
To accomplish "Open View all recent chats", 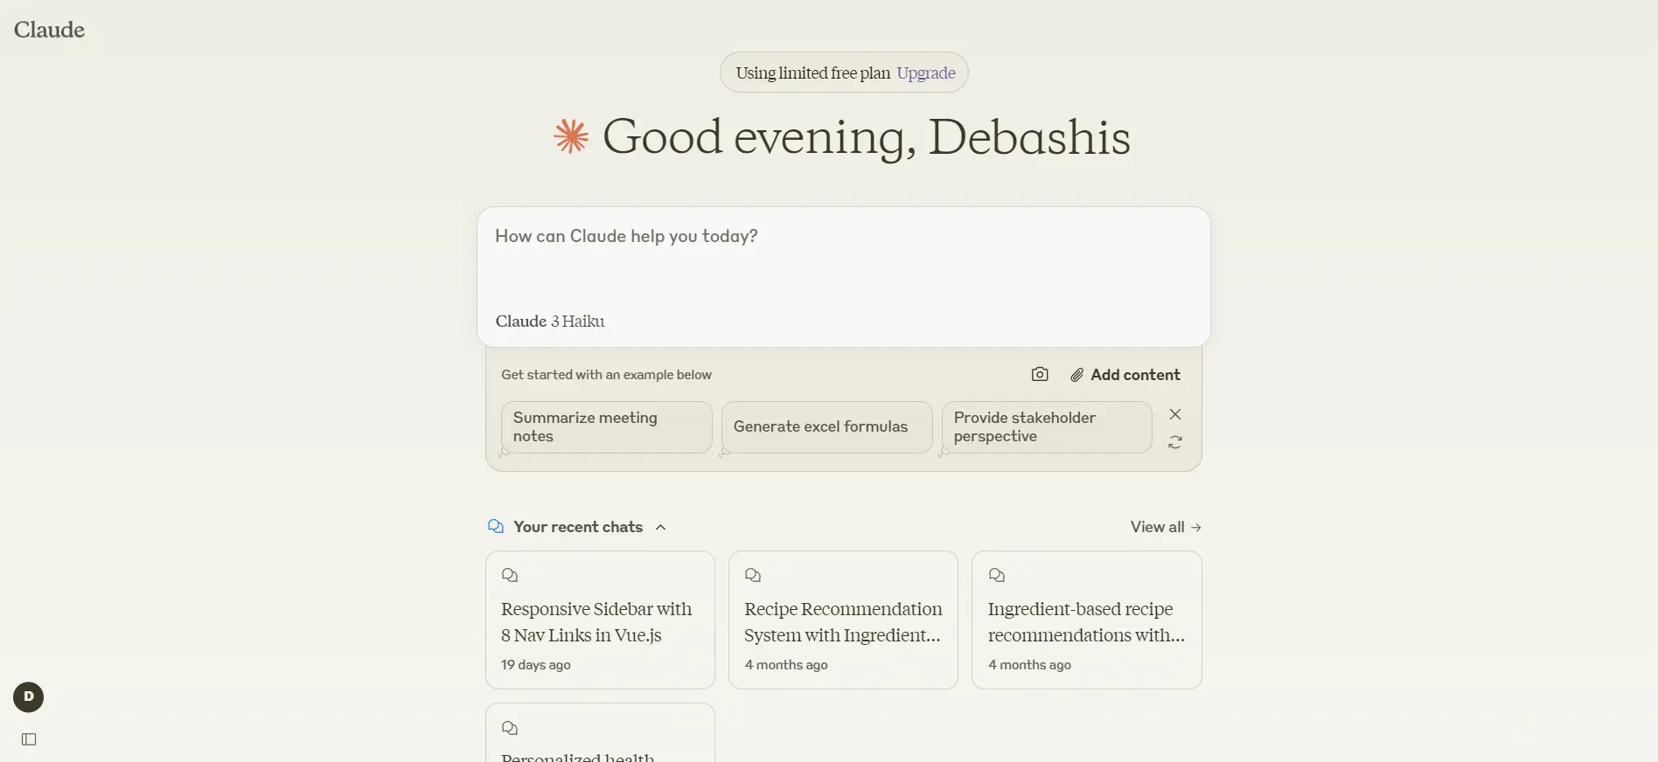I will coord(1166,527).
